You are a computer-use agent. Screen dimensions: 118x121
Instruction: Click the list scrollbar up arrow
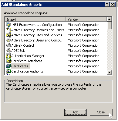(109, 19)
